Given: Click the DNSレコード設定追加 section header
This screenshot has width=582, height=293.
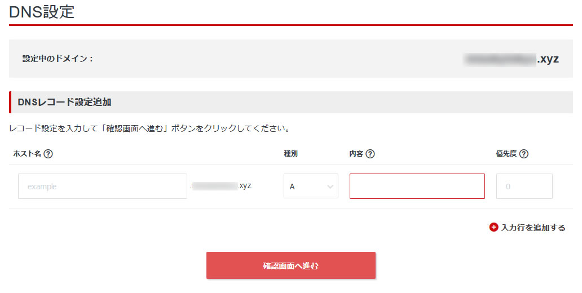Looking at the screenshot, I should tap(65, 102).
